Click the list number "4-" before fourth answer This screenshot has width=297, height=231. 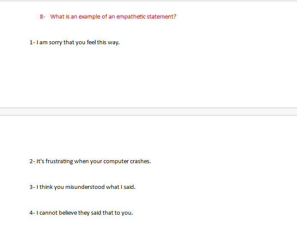click(32, 213)
